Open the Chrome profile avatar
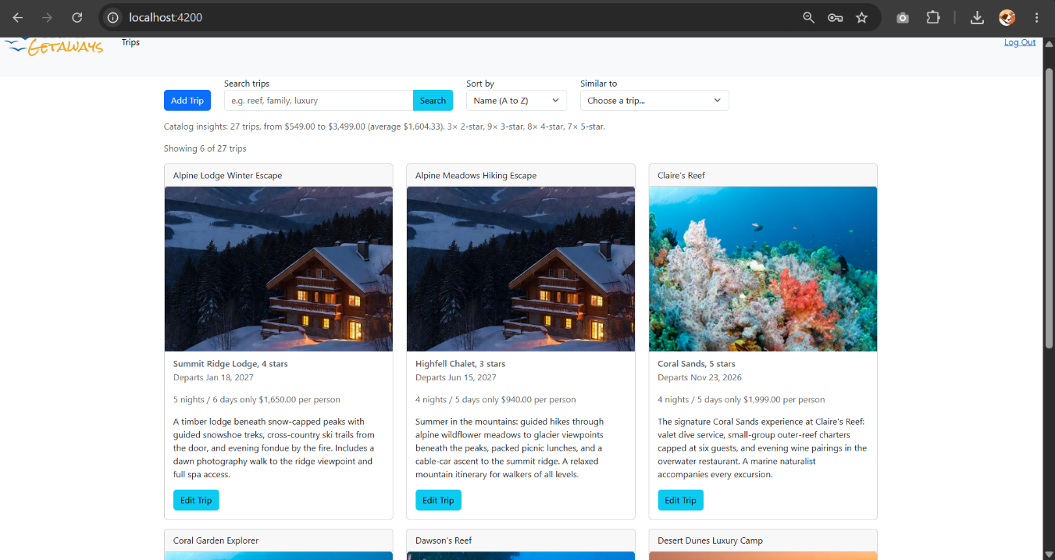1055x560 pixels. click(x=1007, y=17)
